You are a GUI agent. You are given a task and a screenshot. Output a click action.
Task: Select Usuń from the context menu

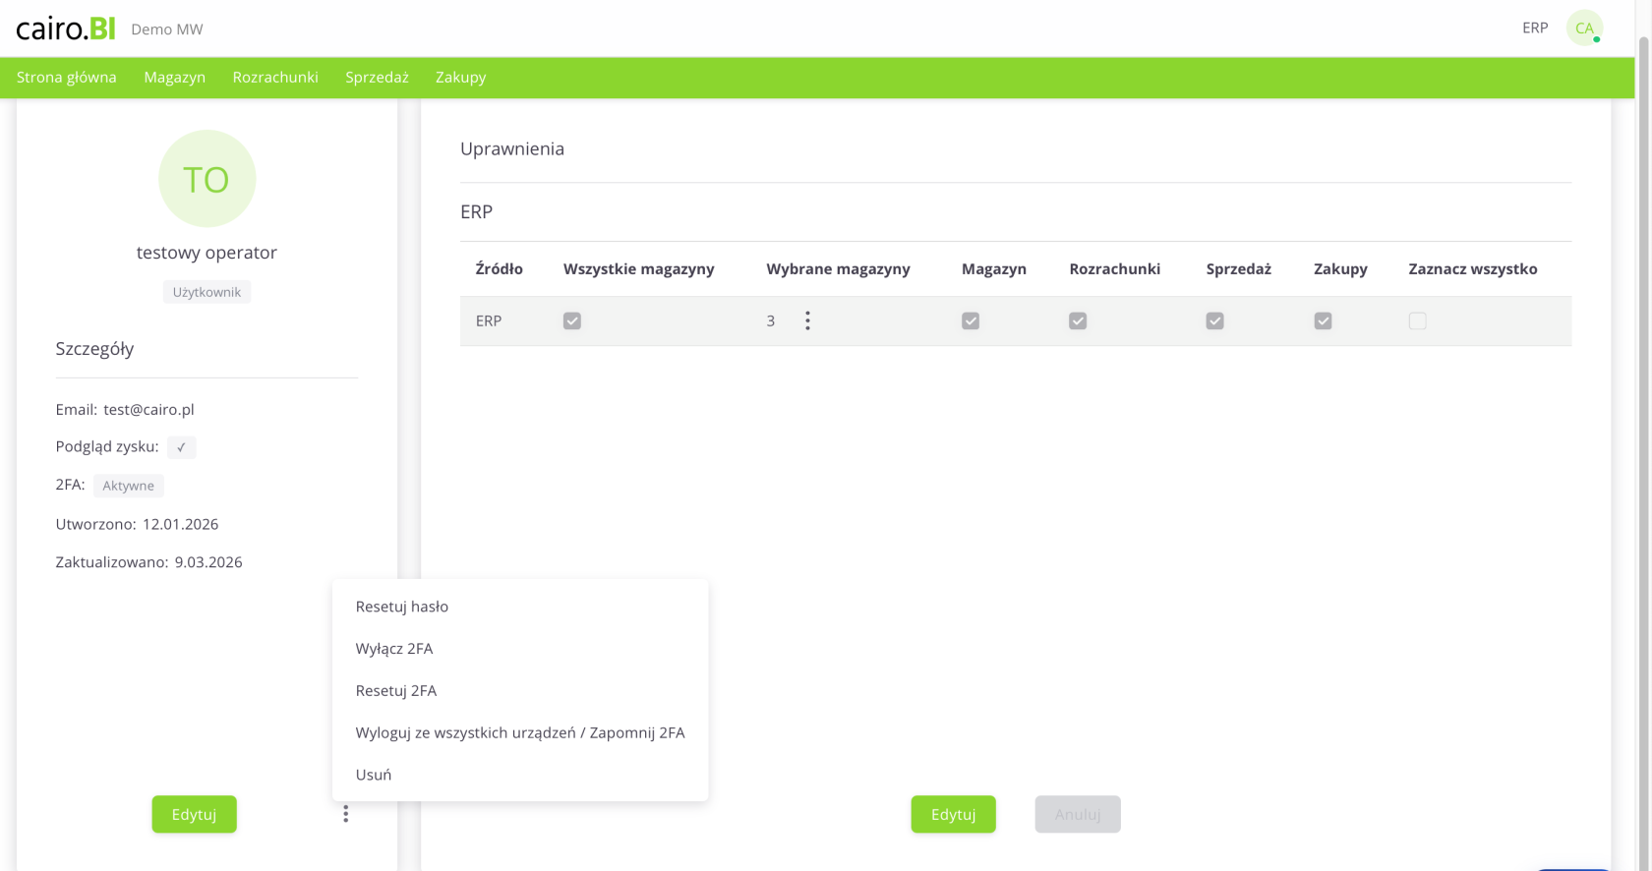pyautogui.click(x=374, y=775)
